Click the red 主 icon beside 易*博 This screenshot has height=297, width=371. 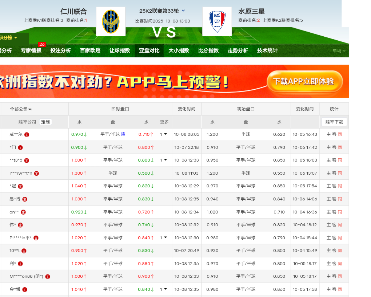point(25,199)
